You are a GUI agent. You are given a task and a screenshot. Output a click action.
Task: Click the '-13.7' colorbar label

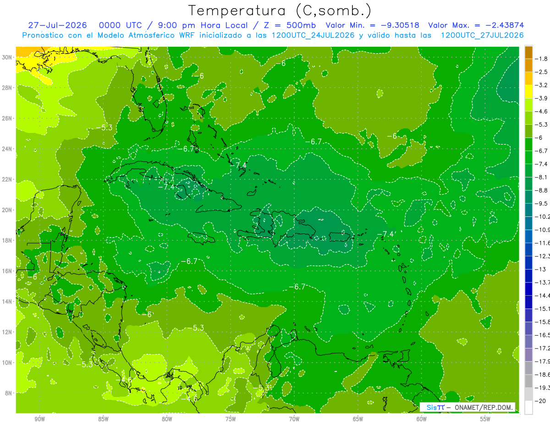pos(542,282)
